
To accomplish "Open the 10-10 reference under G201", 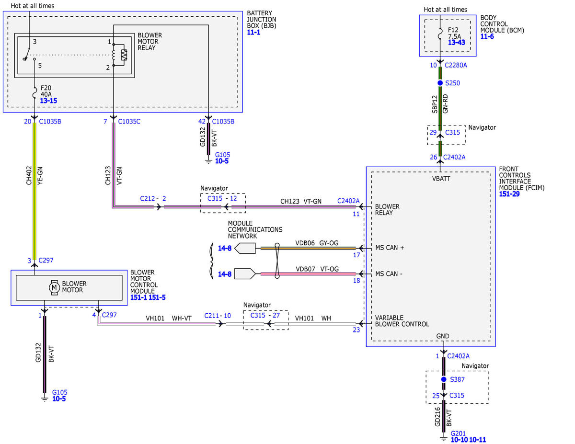I will click(460, 440).
